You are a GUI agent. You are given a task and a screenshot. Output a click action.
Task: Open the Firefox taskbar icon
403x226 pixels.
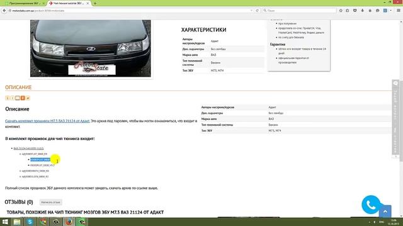[x=69, y=222]
